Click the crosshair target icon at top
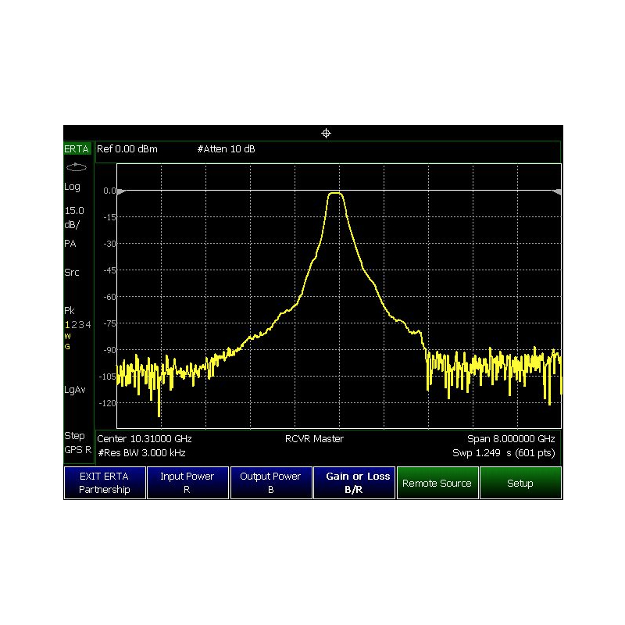This screenshot has height=625, width=625. click(x=326, y=133)
